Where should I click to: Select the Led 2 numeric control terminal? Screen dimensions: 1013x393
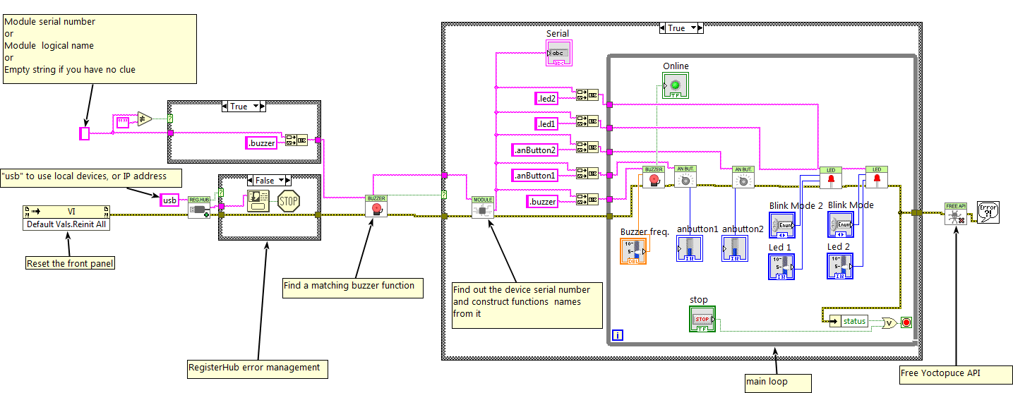tap(841, 265)
